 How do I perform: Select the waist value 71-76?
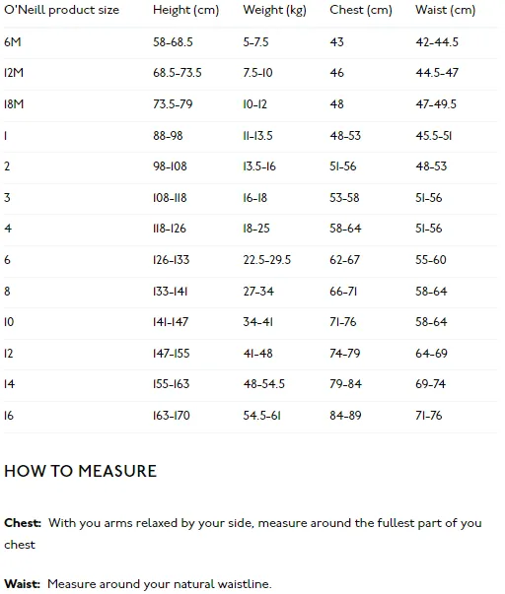pos(429,415)
